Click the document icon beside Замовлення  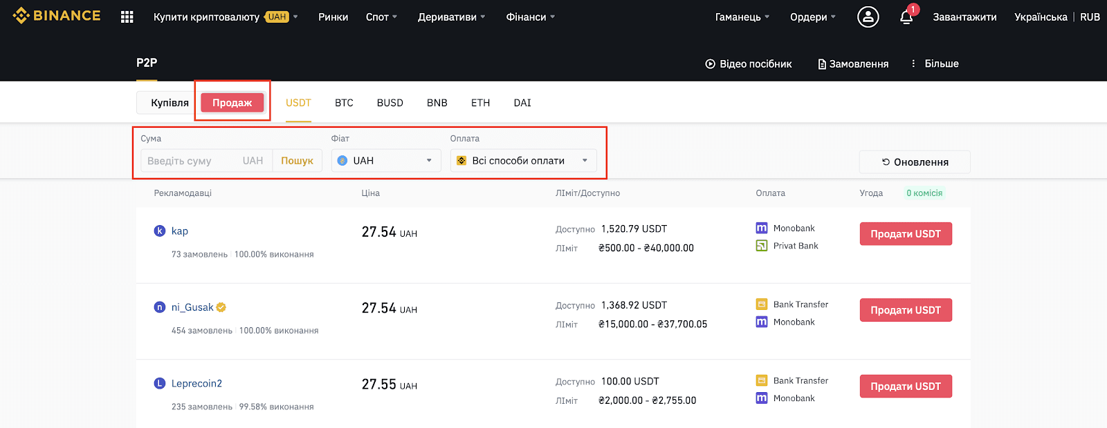[822, 64]
